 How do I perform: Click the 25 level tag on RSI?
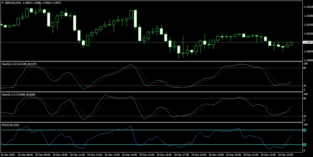tap(304, 145)
